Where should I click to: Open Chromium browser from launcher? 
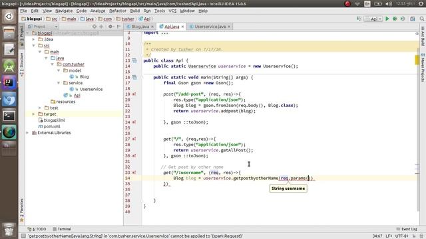(x=9, y=99)
